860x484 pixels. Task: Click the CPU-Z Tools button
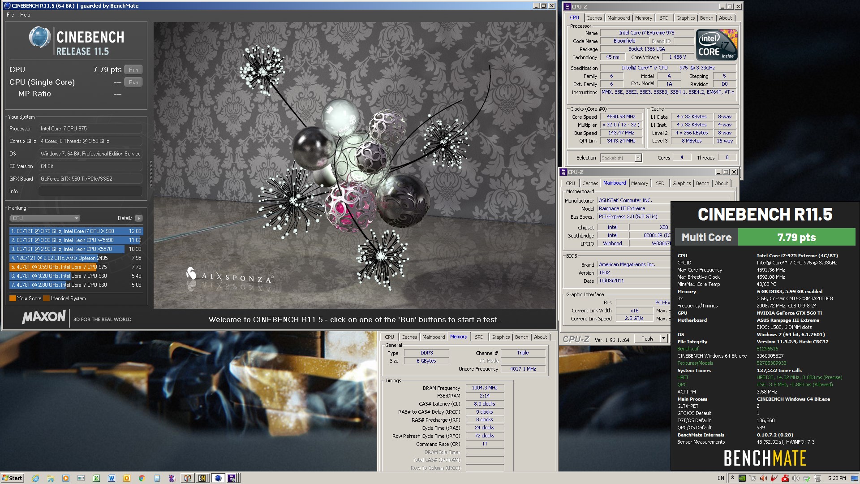tap(647, 339)
